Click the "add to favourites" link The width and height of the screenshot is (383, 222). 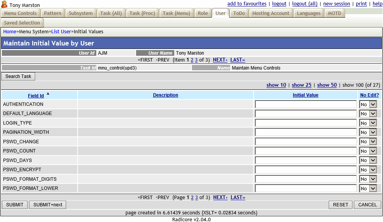[247, 3]
